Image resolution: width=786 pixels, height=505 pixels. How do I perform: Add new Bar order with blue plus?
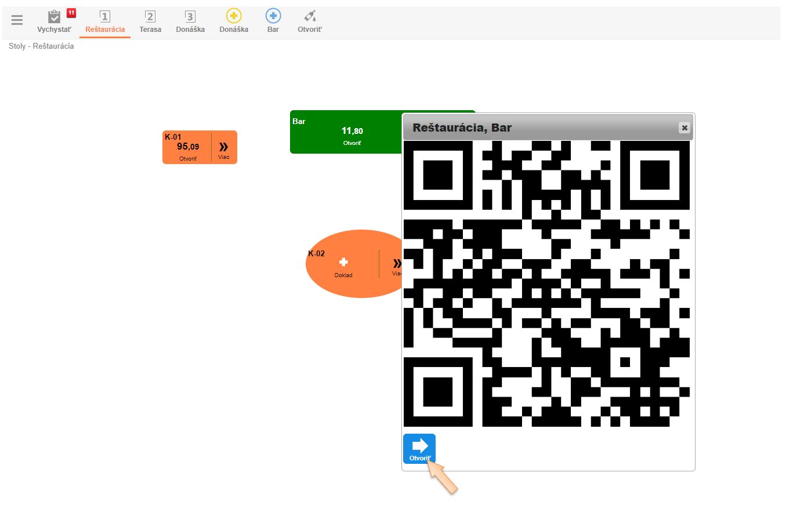pyautogui.click(x=273, y=17)
